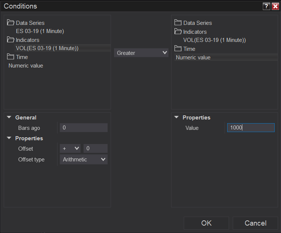Click the Time folder icon in left panel
This screenshot has width=281, height=233.
11,57
